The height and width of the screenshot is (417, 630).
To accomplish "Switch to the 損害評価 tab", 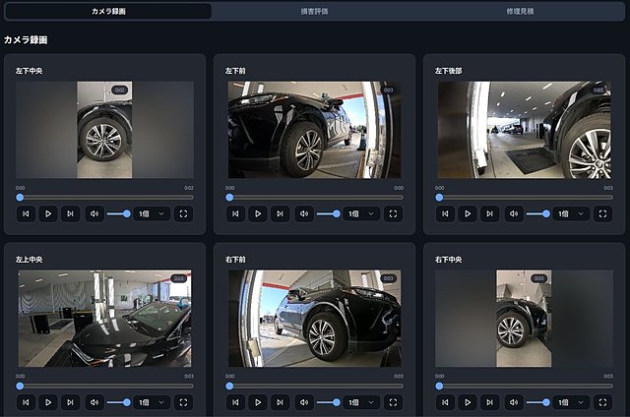I will click(315, 11).
